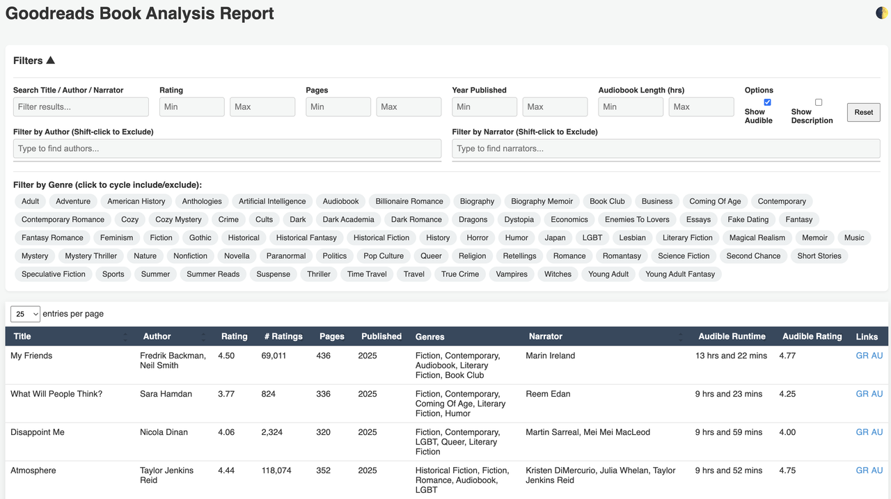Sort by the Audible Rating column header
Viewport: 891px width, 499px height.
[x=812, y=336]
